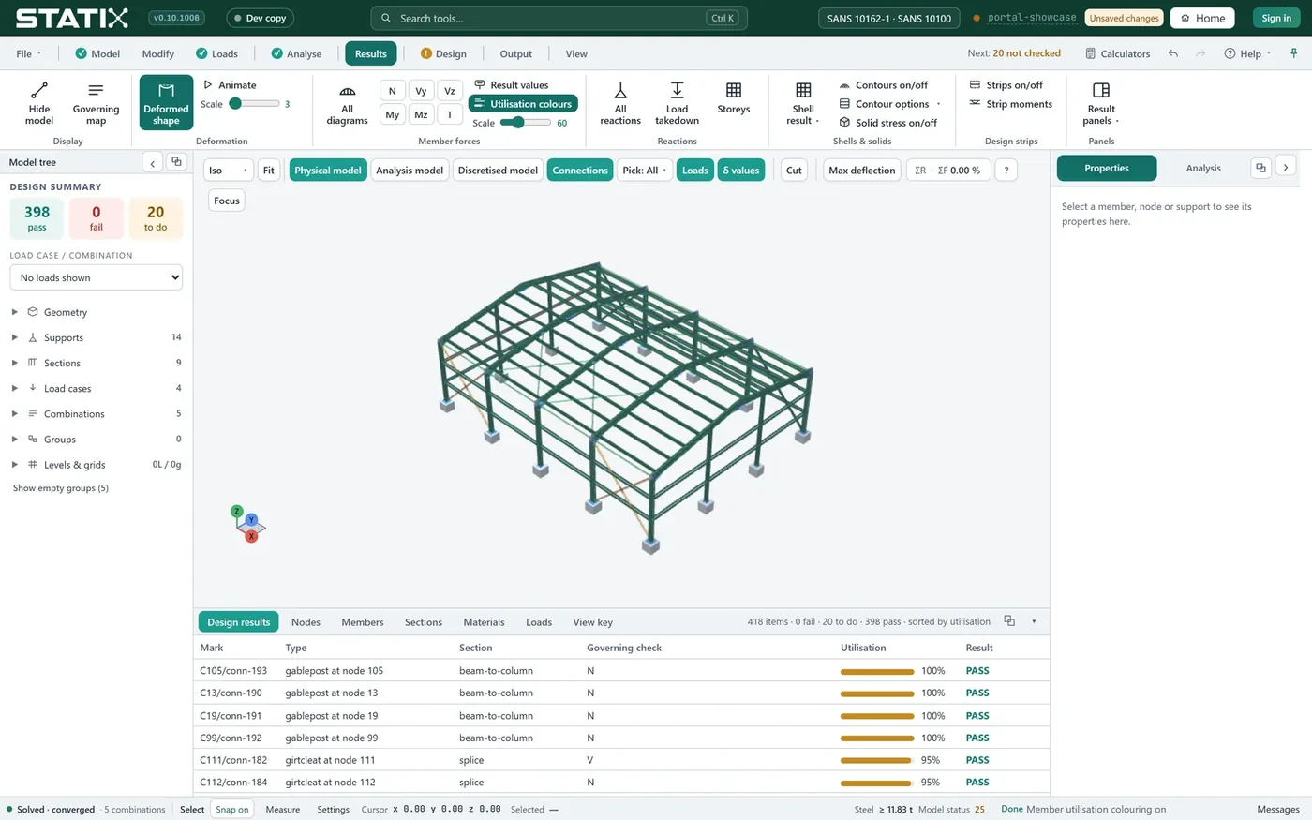Open the Pick: All filter dropdown
This screenshot has height=820, width=1312.
coord(645,171)
